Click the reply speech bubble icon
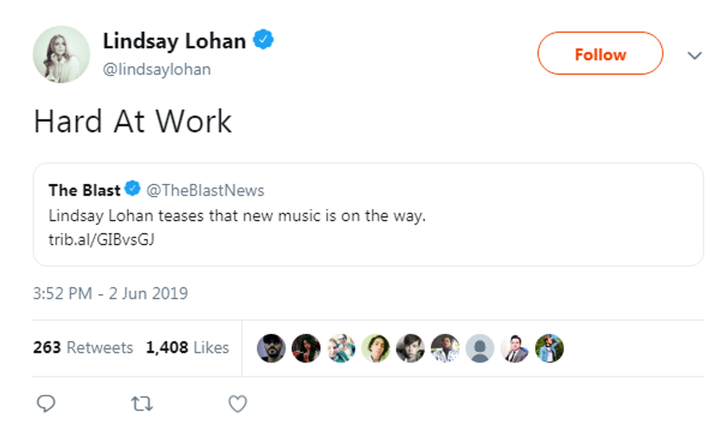This screenshot has height=426, width=723. point(46,404)
